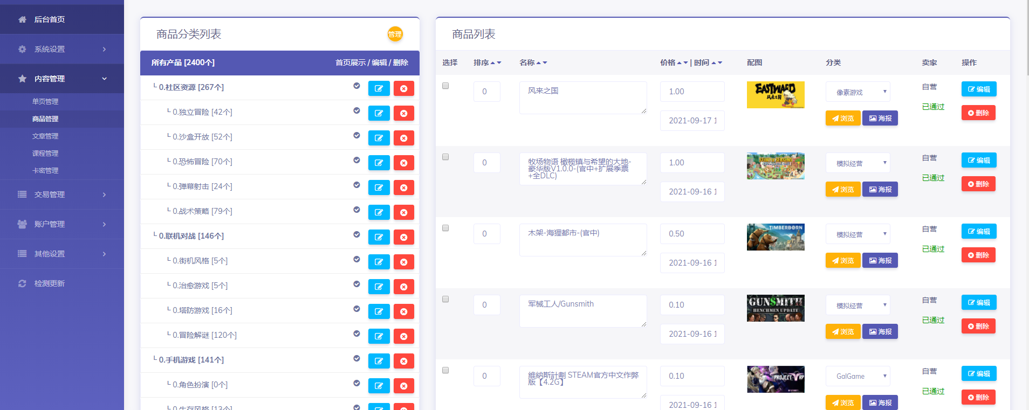Toggle homepage display for 0.冒险解谜
The image size is (1029, 410).
tap(356, 333)
